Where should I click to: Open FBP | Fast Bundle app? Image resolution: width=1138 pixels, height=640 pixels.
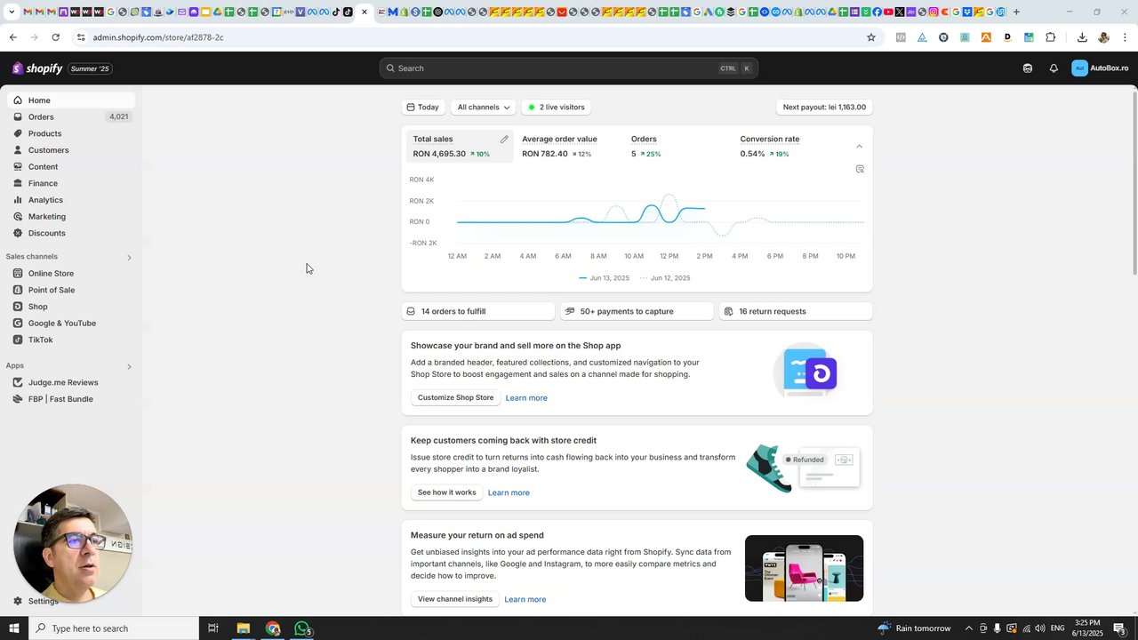click(69, 399)
